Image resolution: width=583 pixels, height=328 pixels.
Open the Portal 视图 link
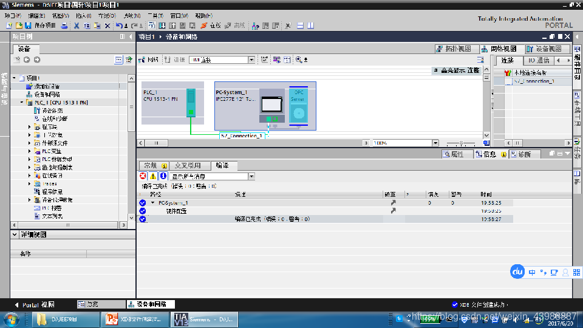[35, 305]
